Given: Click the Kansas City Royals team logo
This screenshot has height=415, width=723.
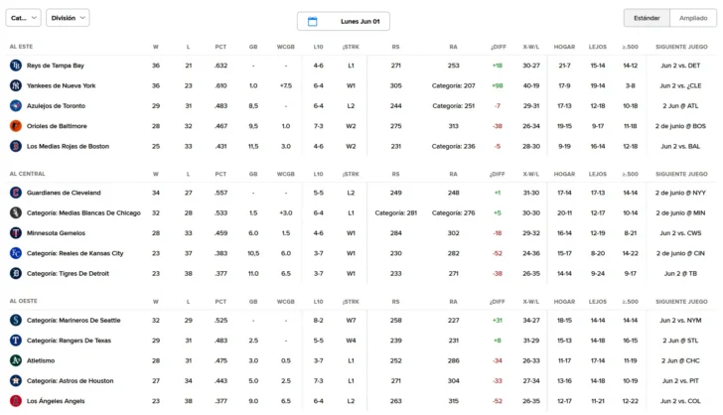Looking at the screenshot, I should pyautogui.click(x=16, y=253).
